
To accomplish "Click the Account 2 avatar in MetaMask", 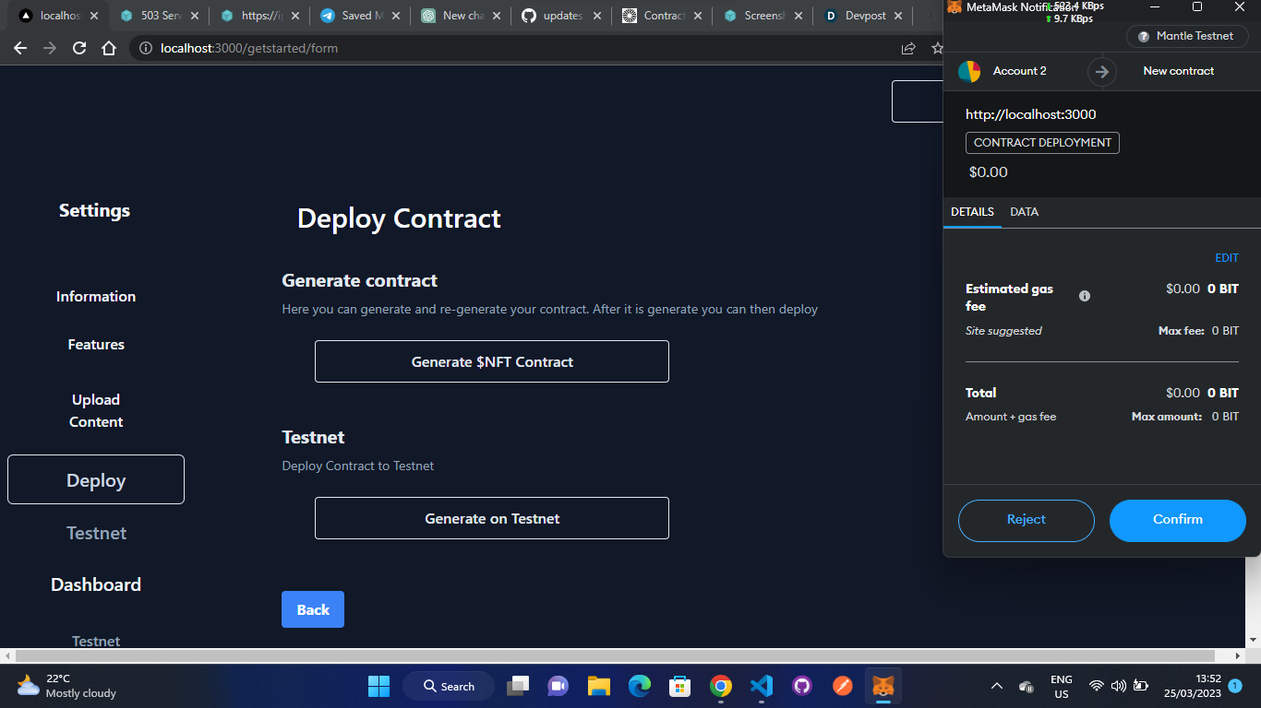I will click(969, 71).
